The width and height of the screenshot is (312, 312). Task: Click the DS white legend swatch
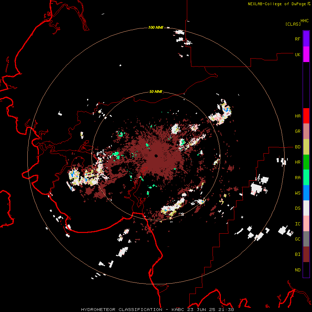pos(306,208)
